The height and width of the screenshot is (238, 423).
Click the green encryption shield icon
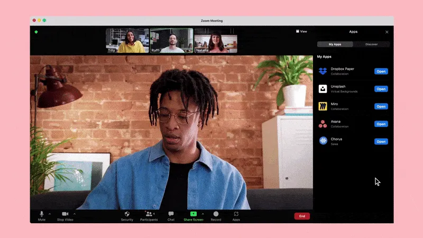click(36, 32)
